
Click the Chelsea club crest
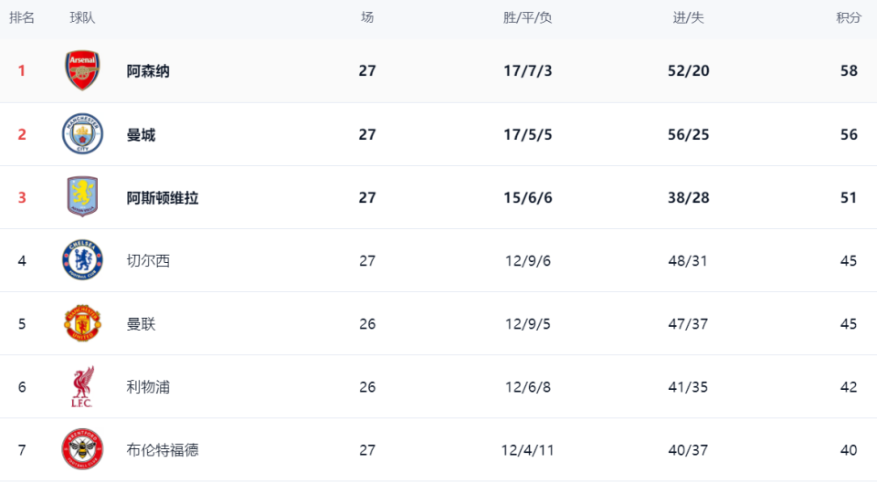coord(82,260)
